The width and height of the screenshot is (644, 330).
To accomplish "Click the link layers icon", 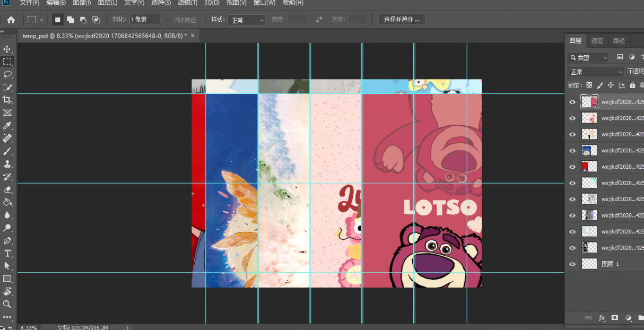I will pyautogui.click(x=588, y=317).
